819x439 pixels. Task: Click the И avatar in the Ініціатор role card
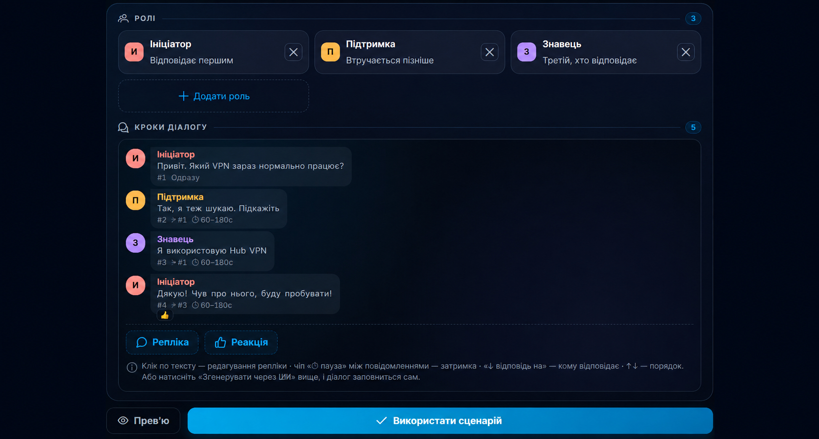click(134, 52)
